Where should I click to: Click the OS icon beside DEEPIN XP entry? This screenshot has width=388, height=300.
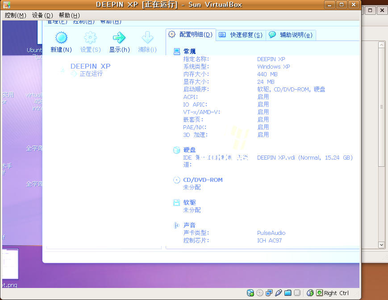tap(62, 70)
